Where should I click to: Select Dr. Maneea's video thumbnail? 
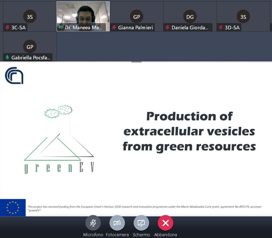[x=83, y=16]
